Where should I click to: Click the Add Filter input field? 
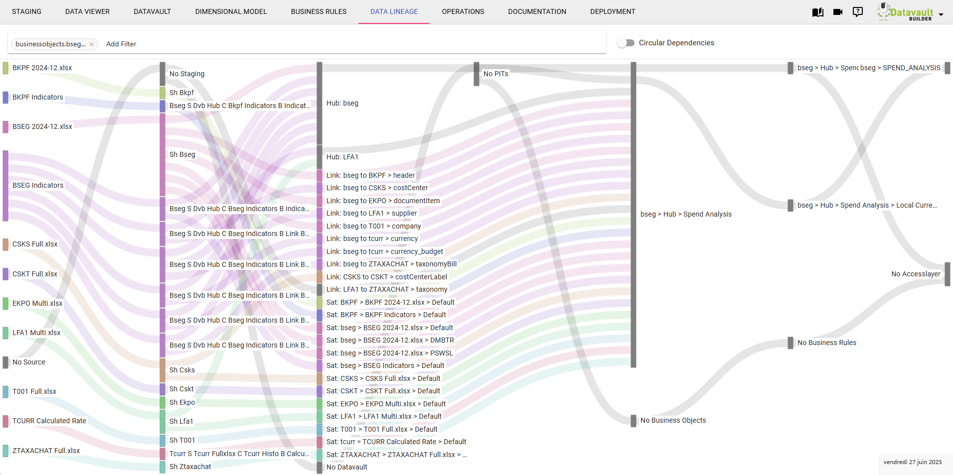click(x=121, y=44)
